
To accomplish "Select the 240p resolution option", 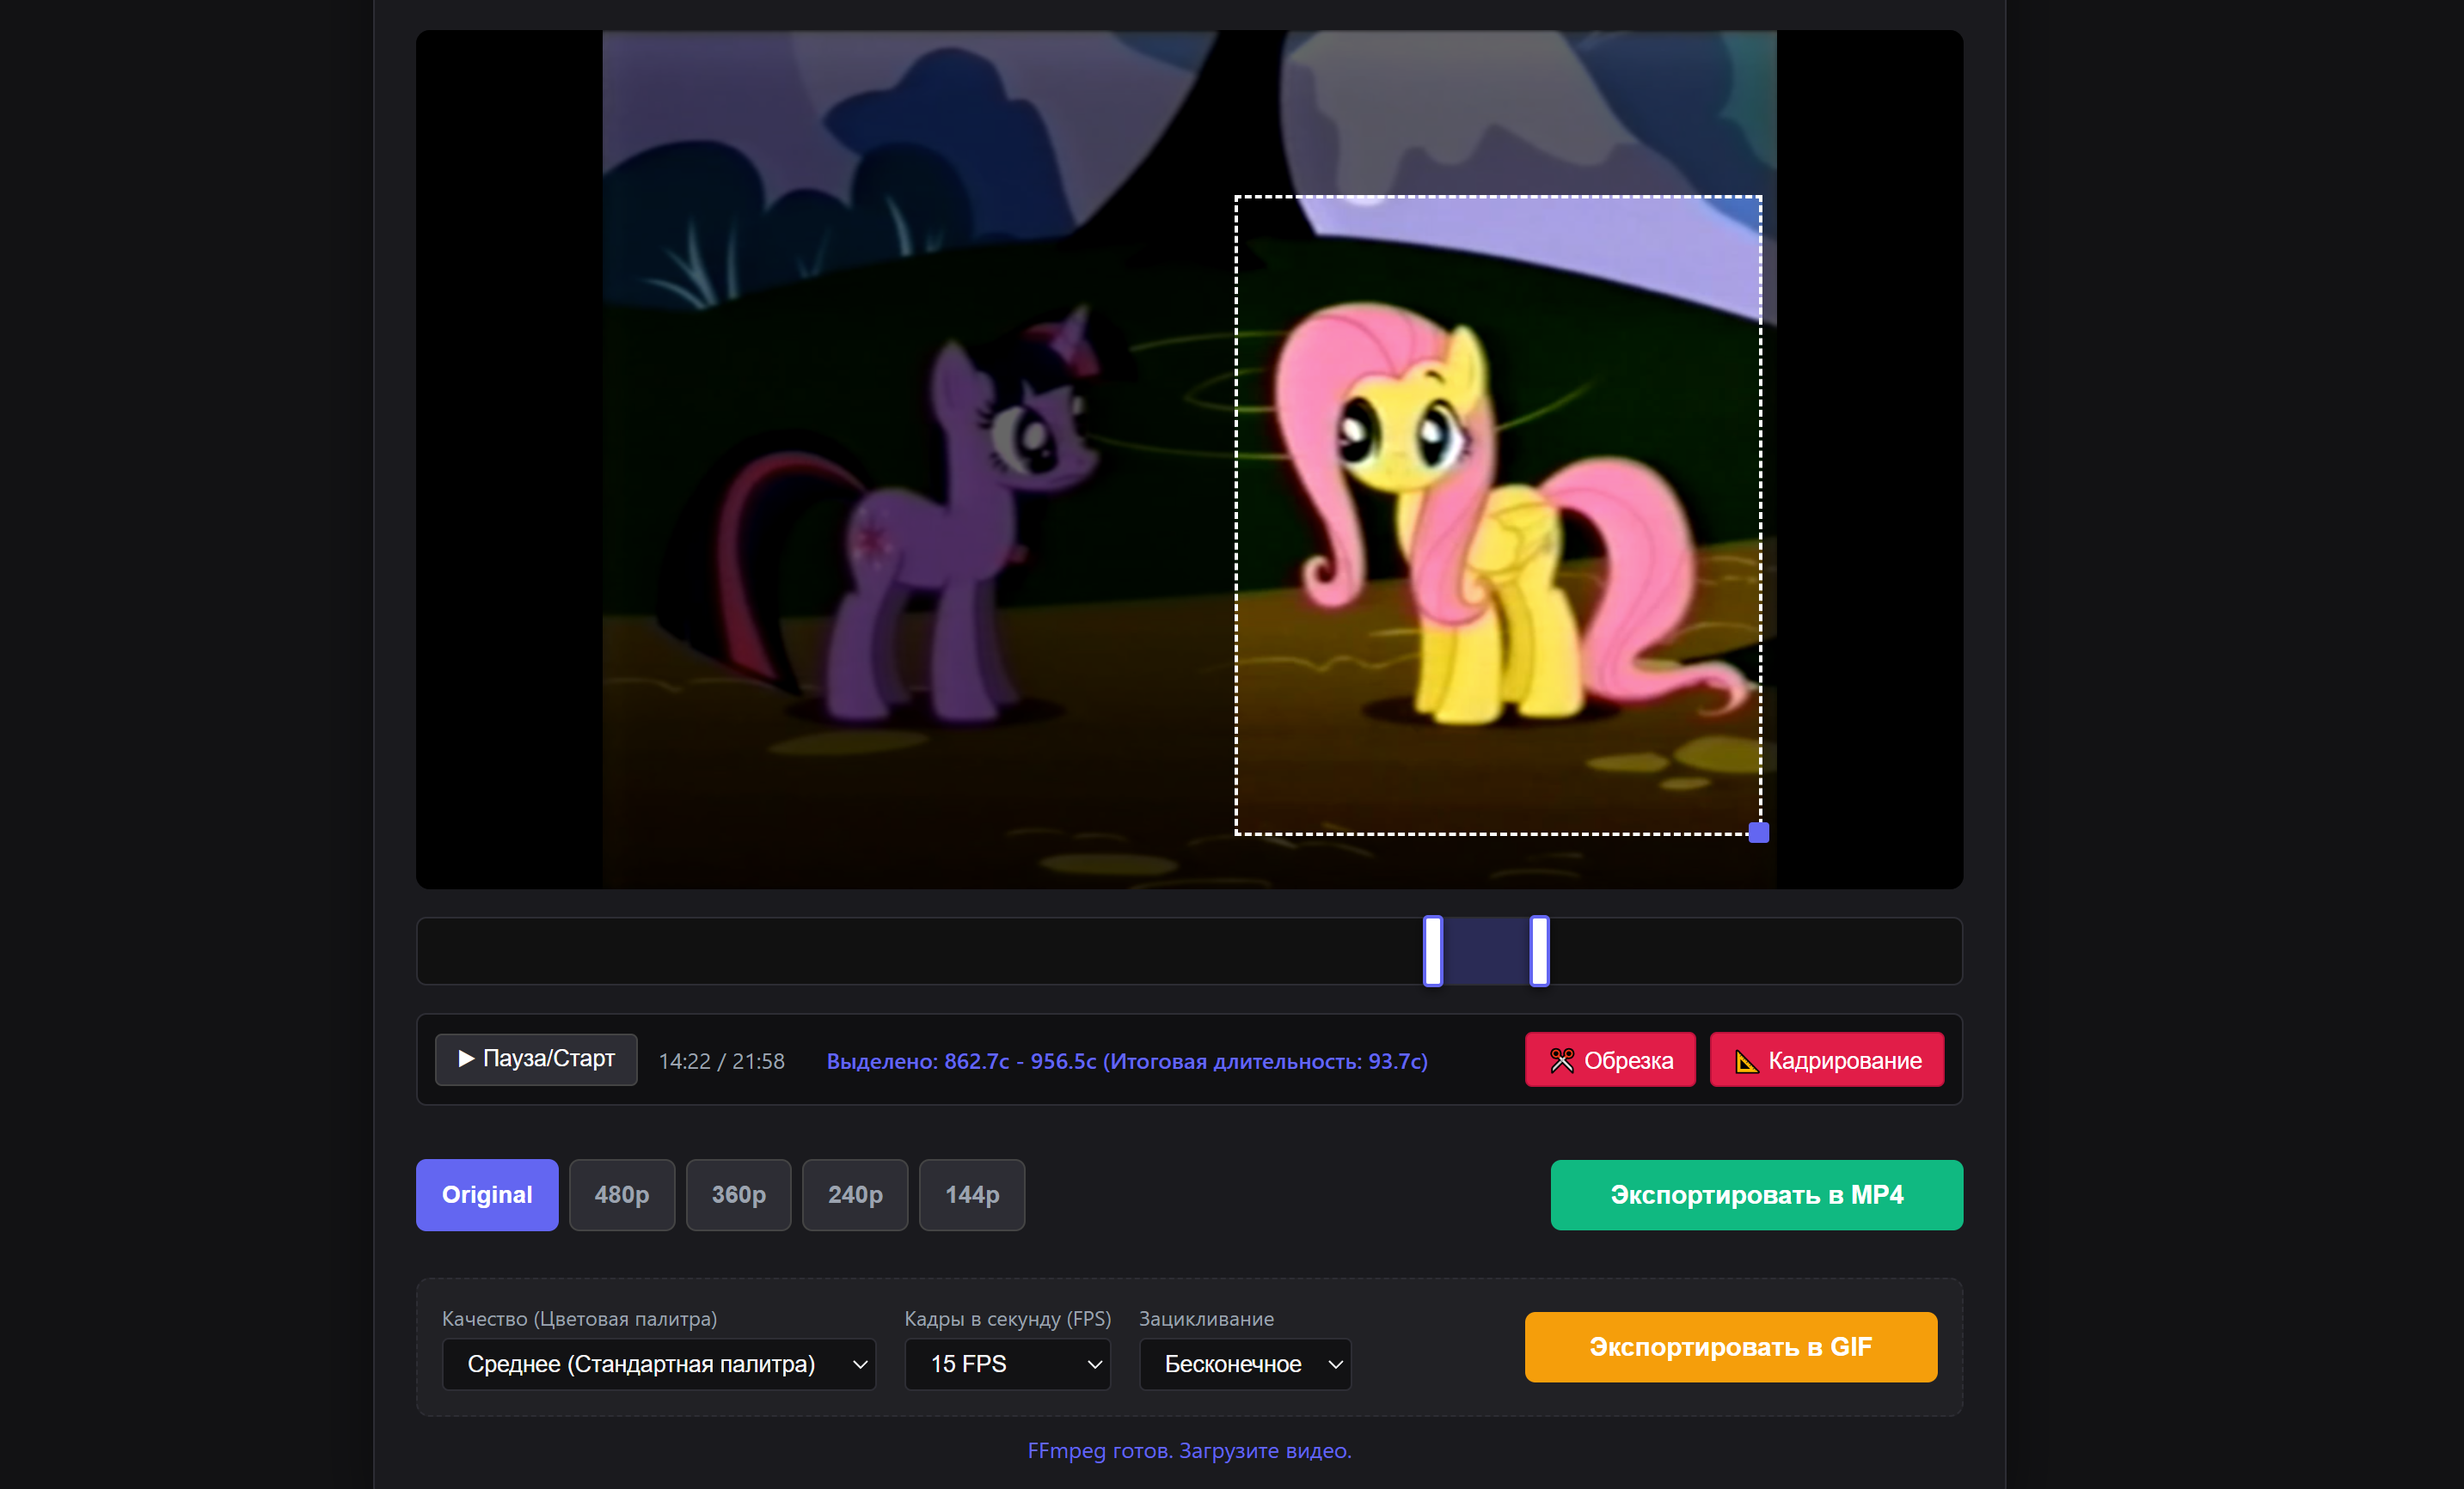I will coord(855,1195).
